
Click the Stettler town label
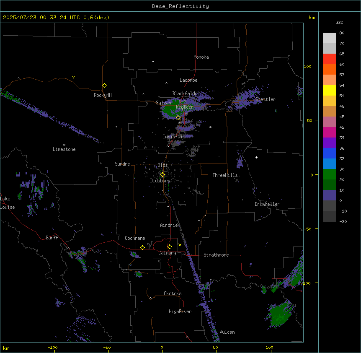pyautogui.click(x=266, y=99)
